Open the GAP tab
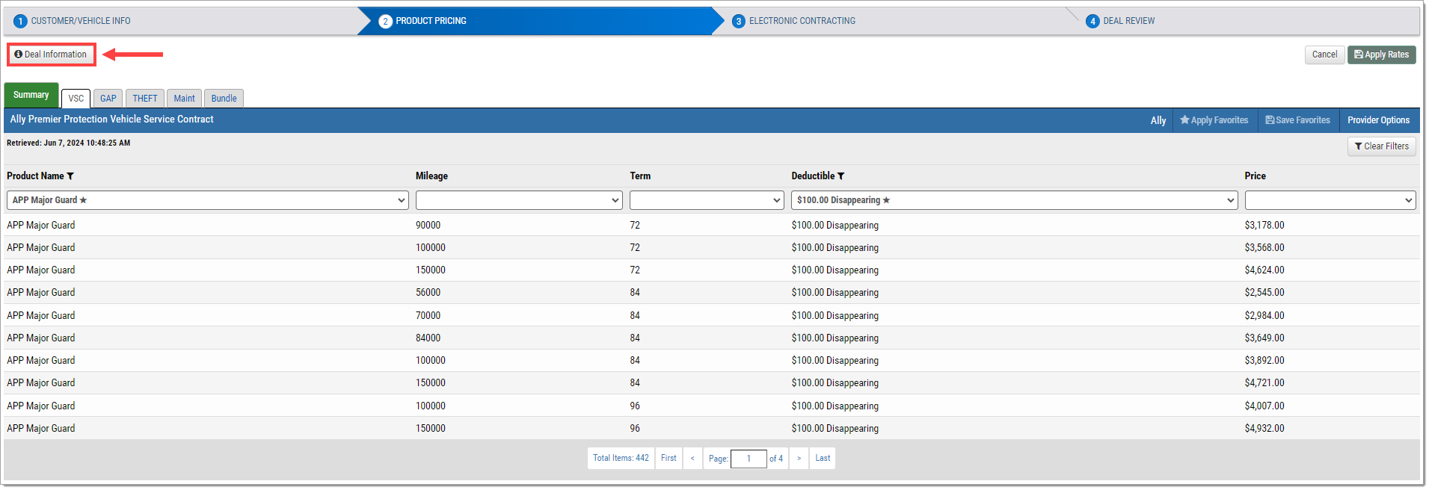The height and width of the screenshot is (490, 1429). 108,99
